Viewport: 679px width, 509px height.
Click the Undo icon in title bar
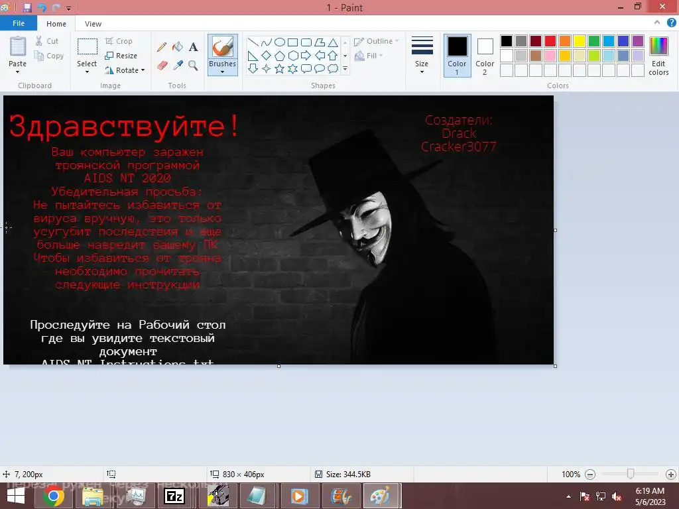coord(42,7)
